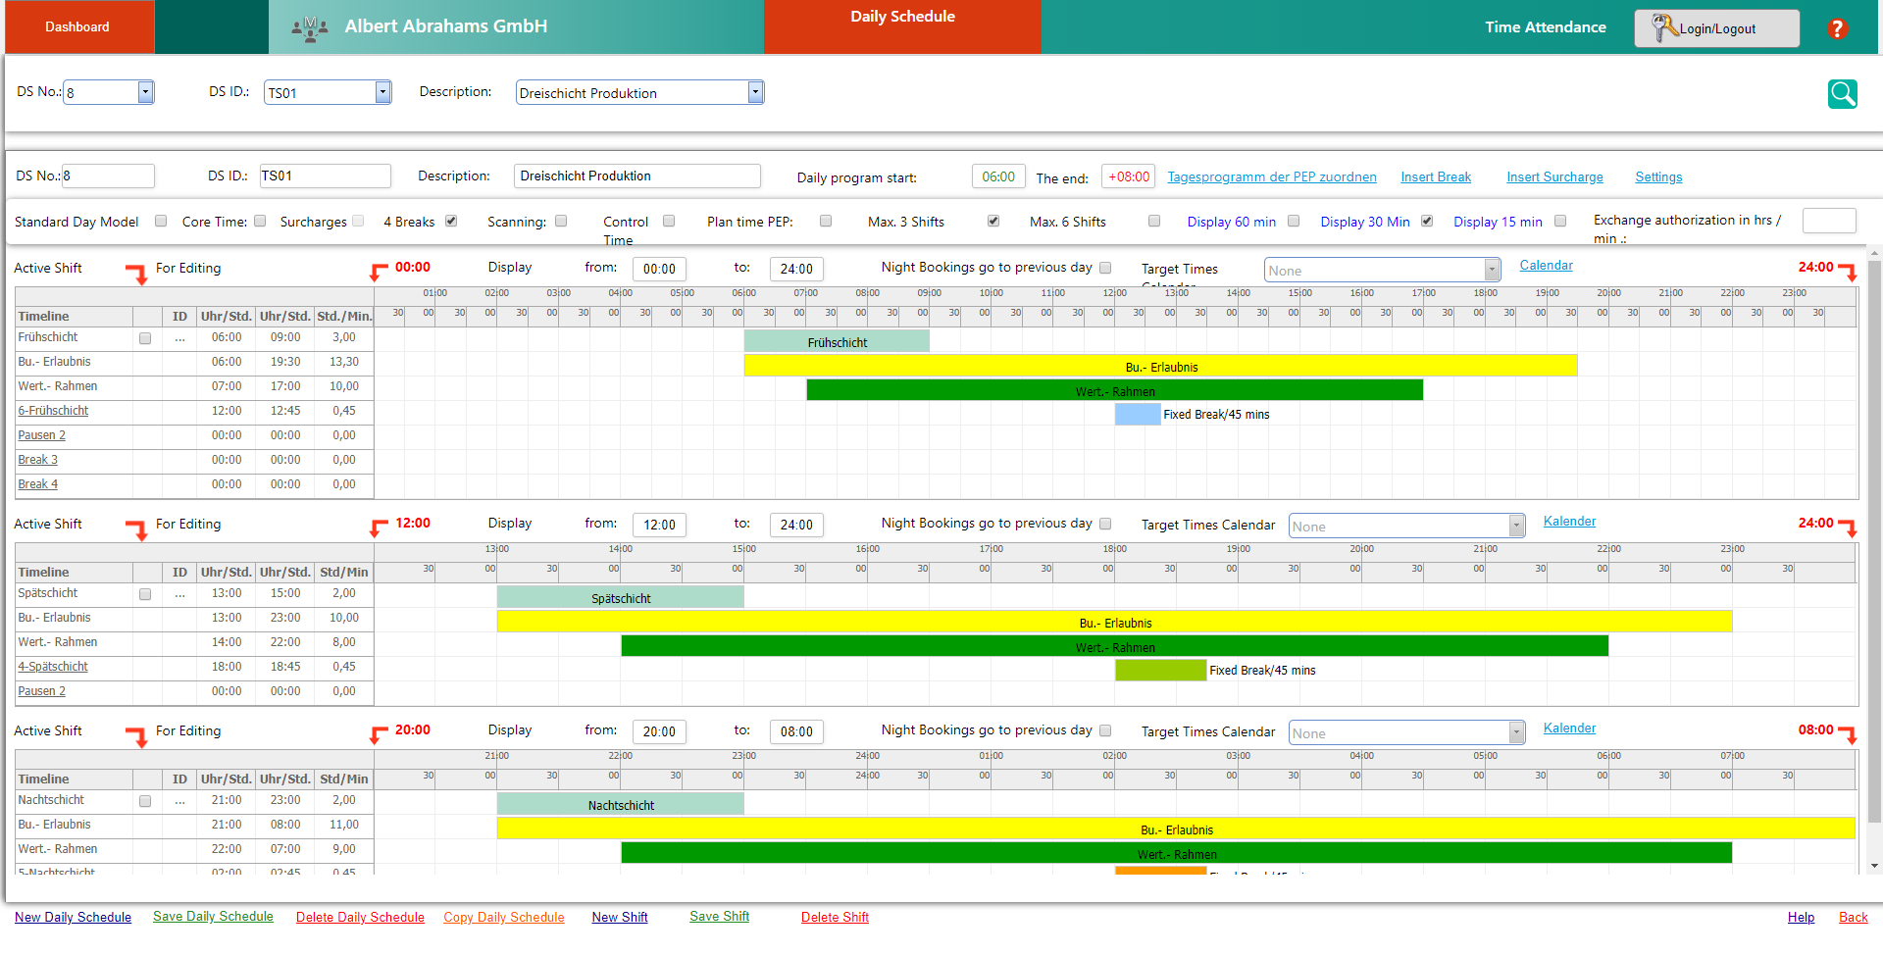The width and height of the screenshot is (1883, 955).
Task: Click Save Daily Schedule link
Action: [213, 917]
